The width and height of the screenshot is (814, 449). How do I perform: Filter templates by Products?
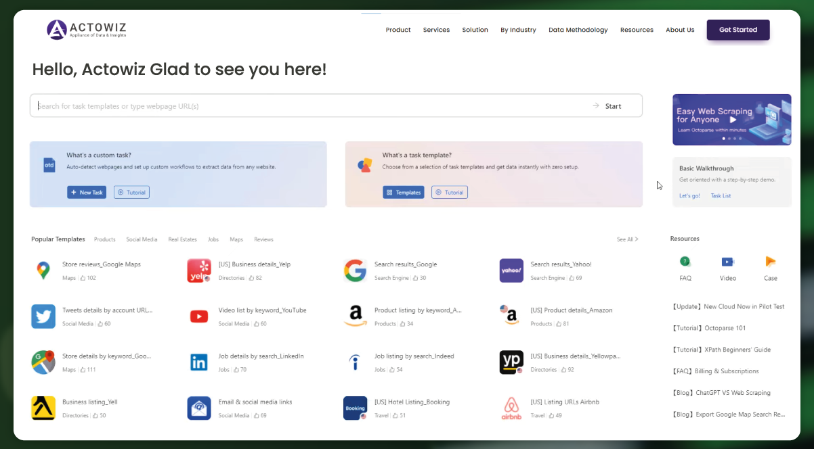coord(105,239)
